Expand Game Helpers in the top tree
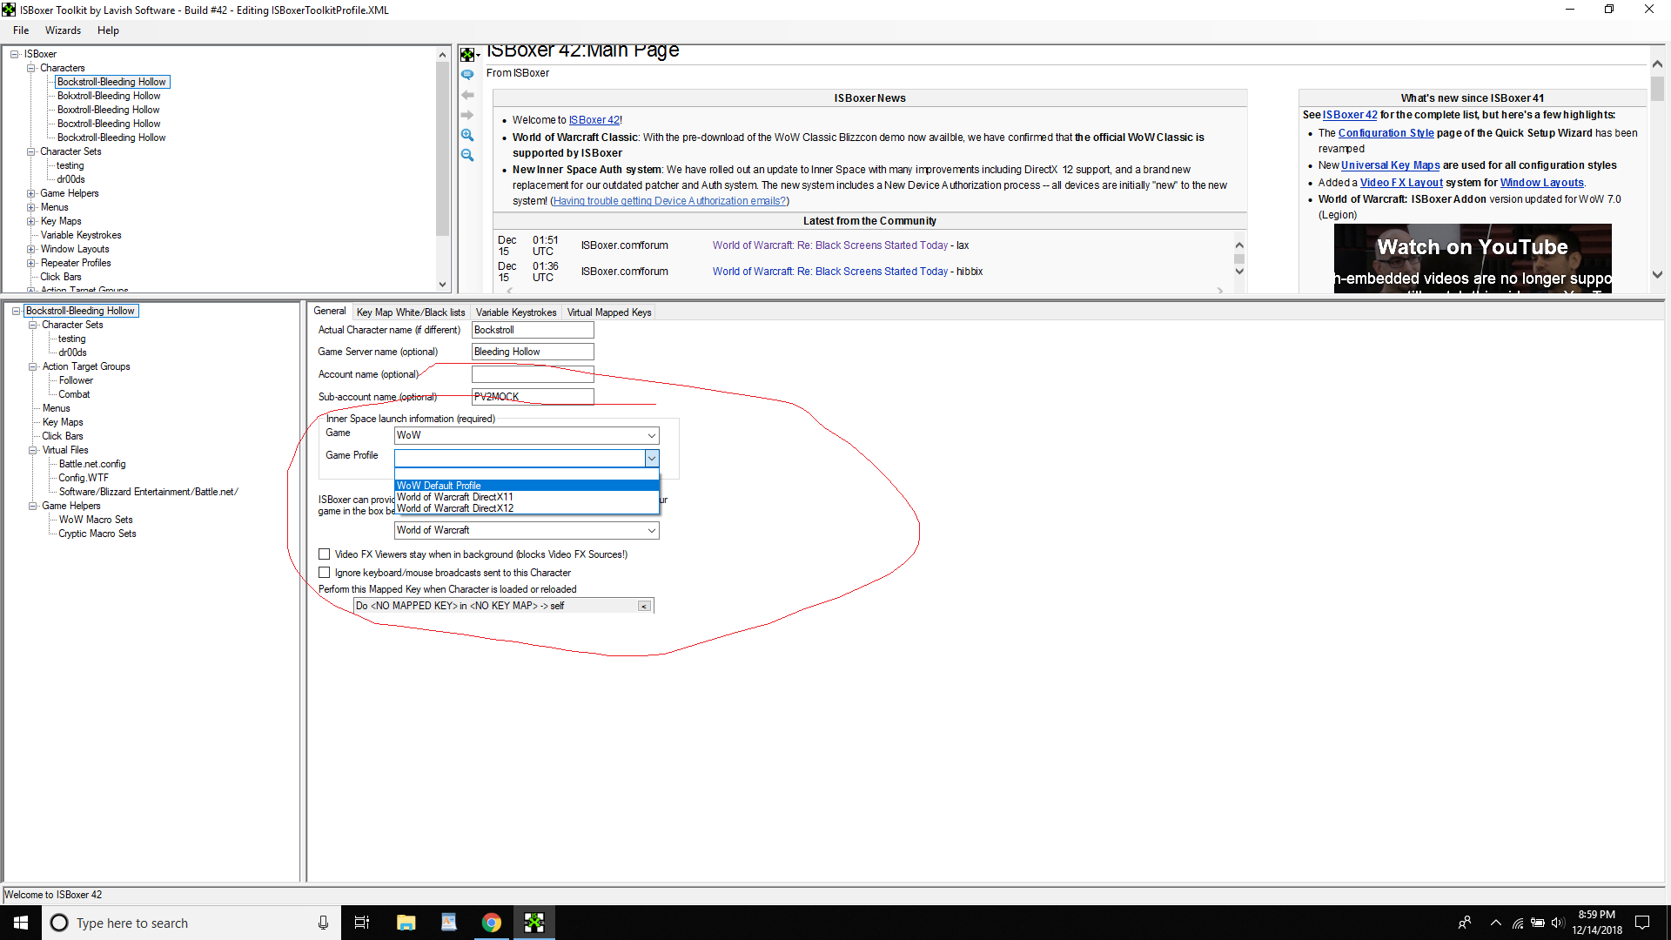The height and width of the screenshot is (940, 1671). [30, 193]
